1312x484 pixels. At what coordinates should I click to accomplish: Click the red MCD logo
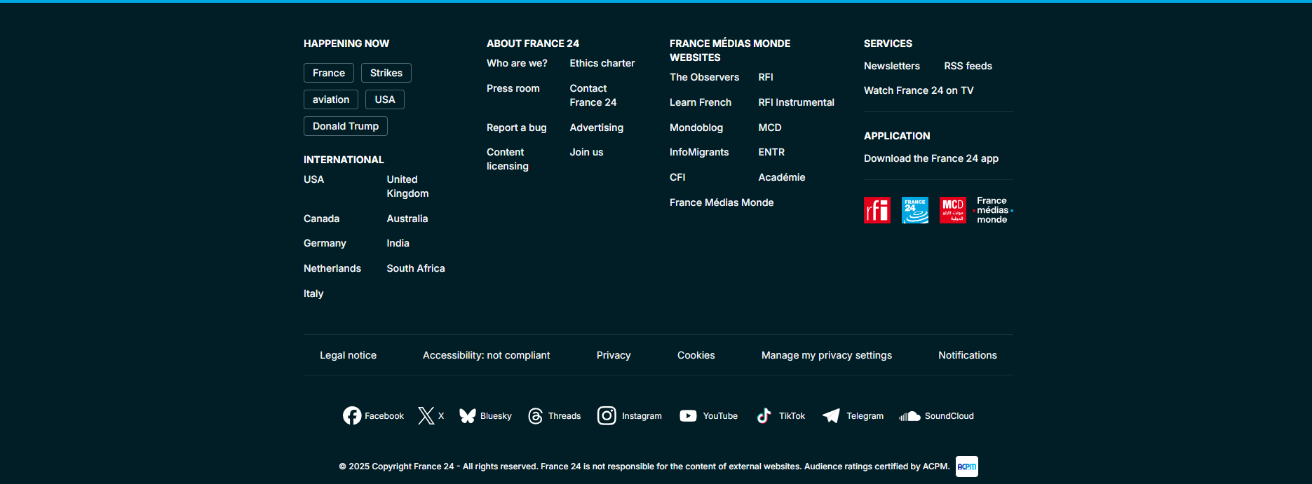953,210
